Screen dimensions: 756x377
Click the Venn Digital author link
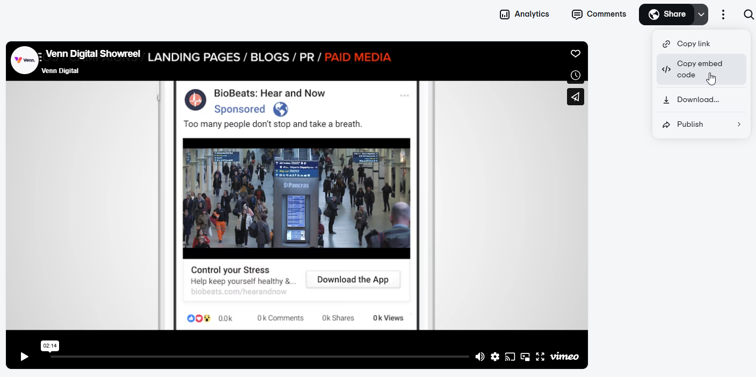(x=60, y=70)
